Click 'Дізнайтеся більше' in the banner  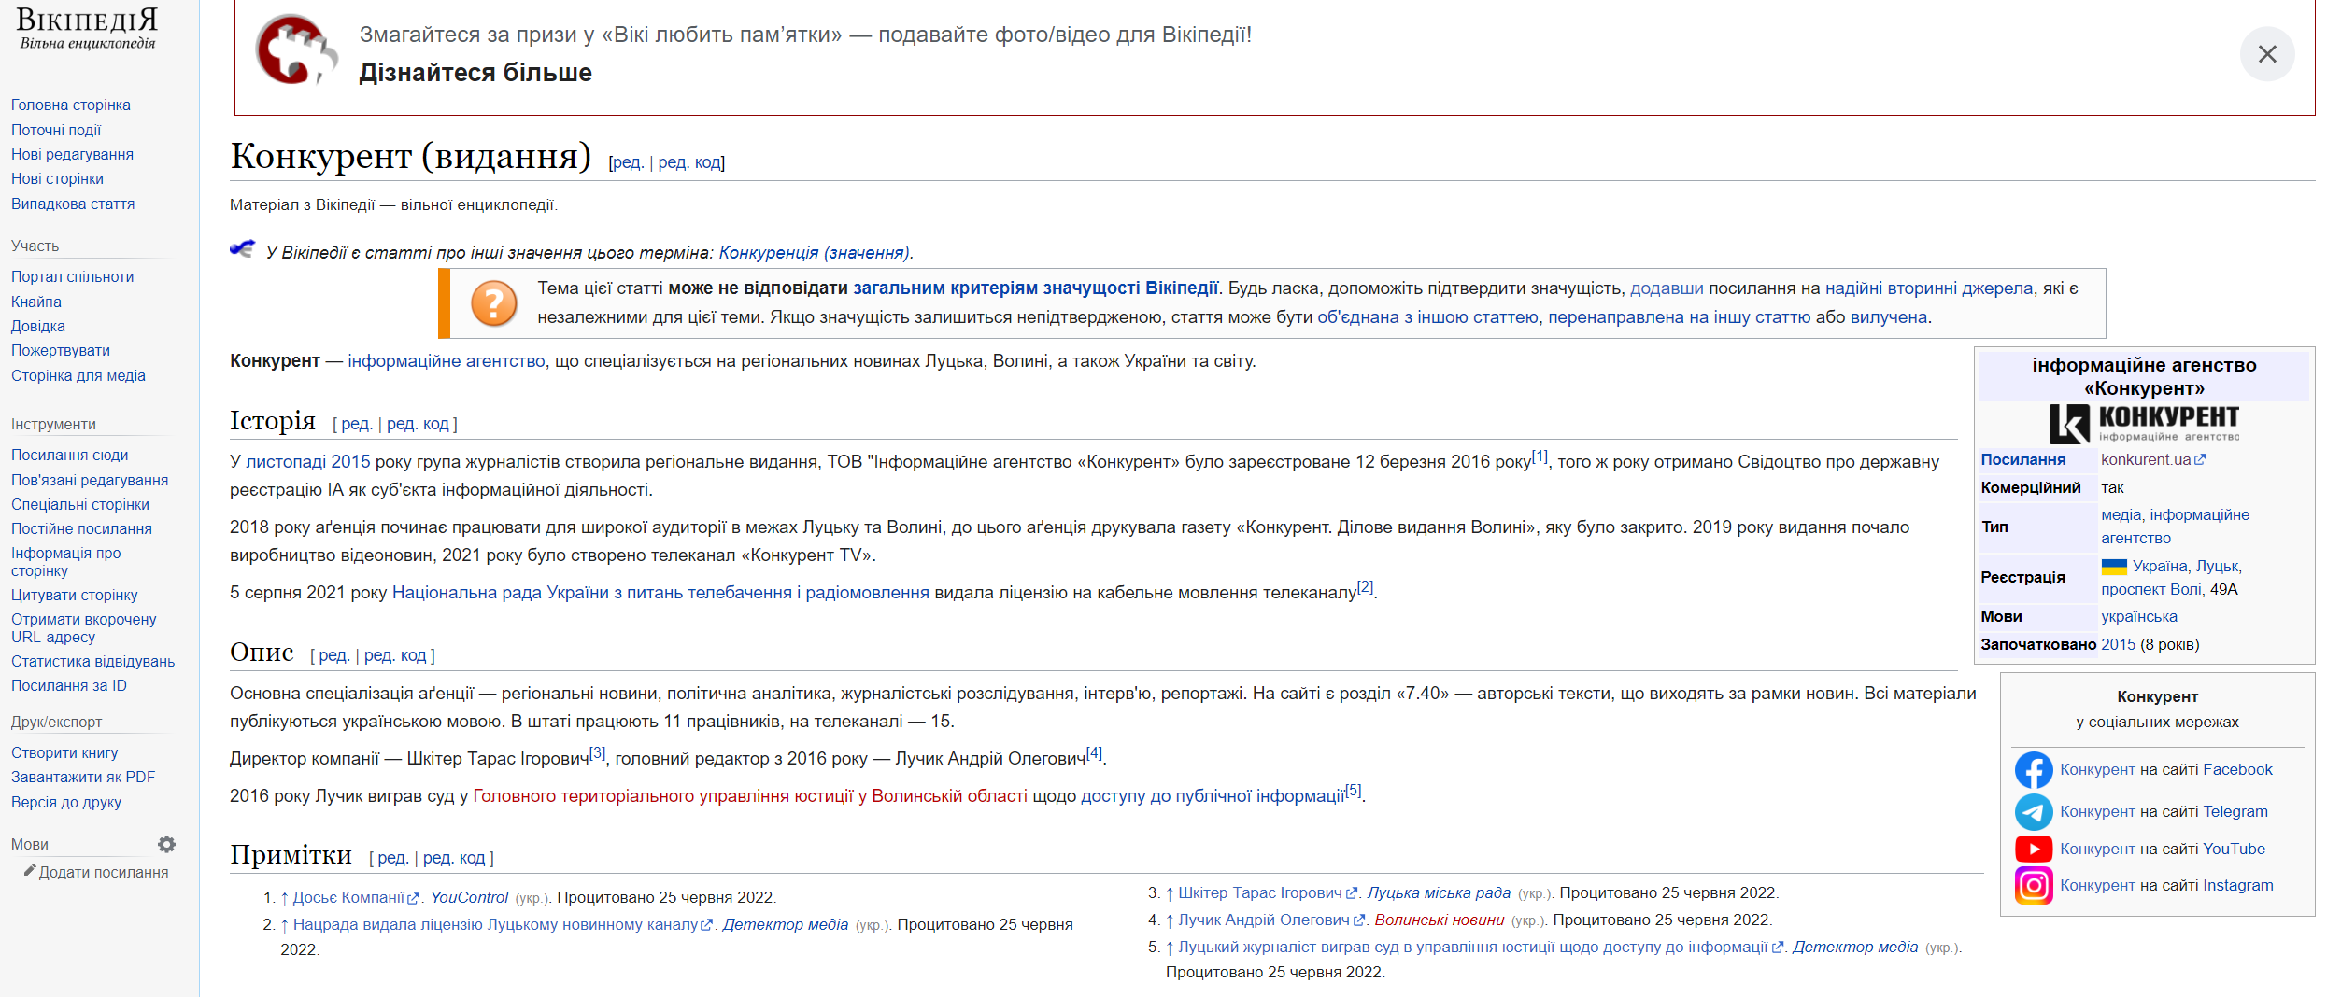tap(475, 73)
